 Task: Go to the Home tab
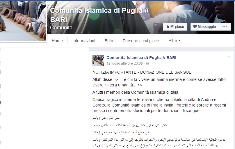[x=57, y=41]
